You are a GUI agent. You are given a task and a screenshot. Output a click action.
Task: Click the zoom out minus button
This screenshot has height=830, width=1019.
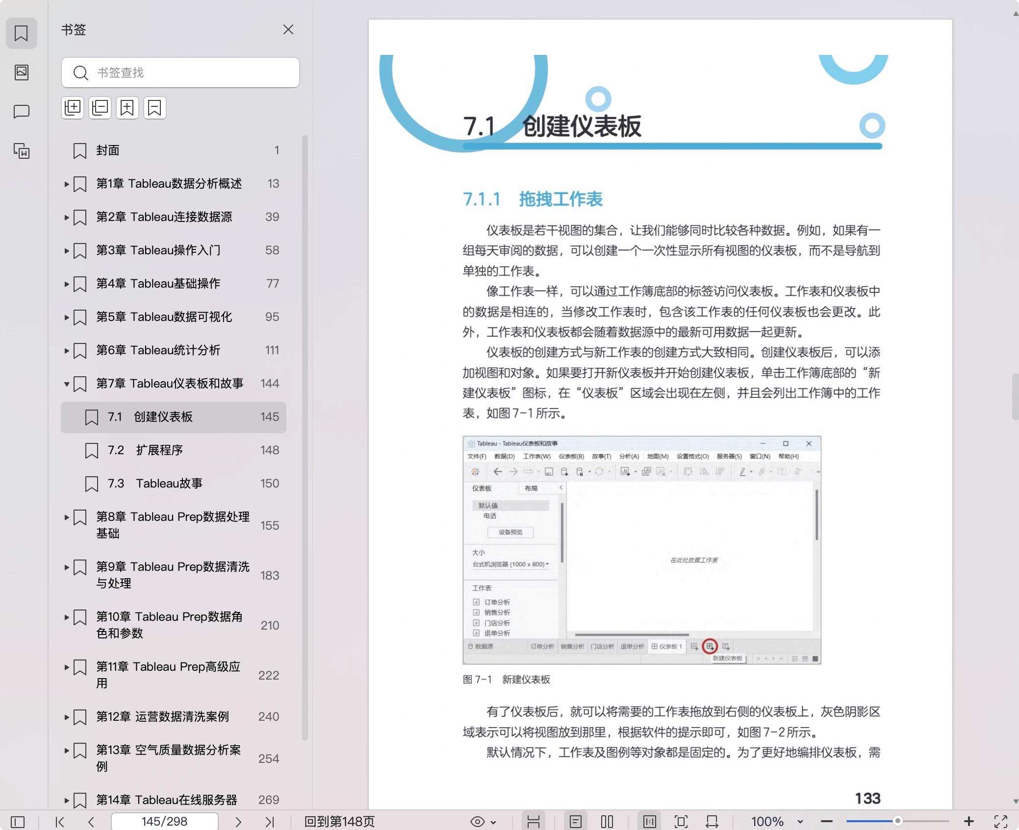(827, 822)
